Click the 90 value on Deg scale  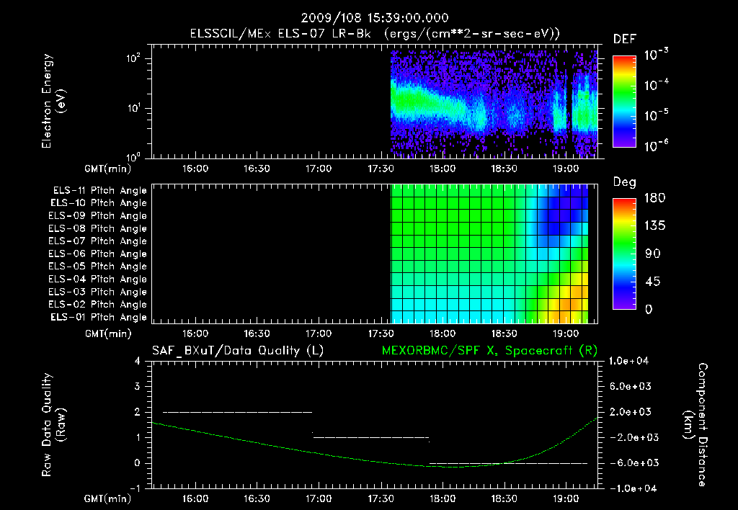pyautogui.click(x=653, y=254)
